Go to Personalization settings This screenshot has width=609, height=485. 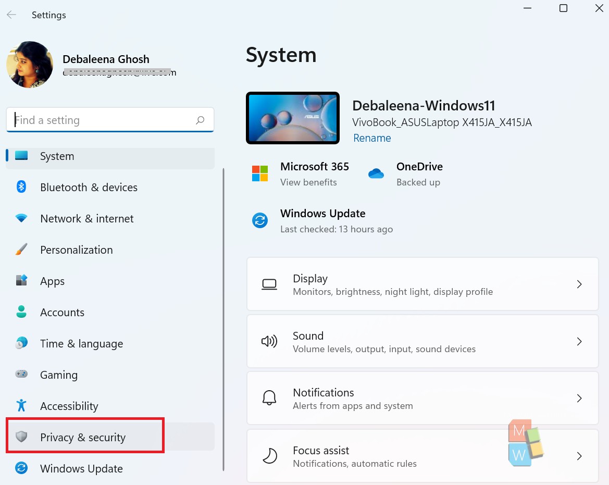(x=110, y=250)
